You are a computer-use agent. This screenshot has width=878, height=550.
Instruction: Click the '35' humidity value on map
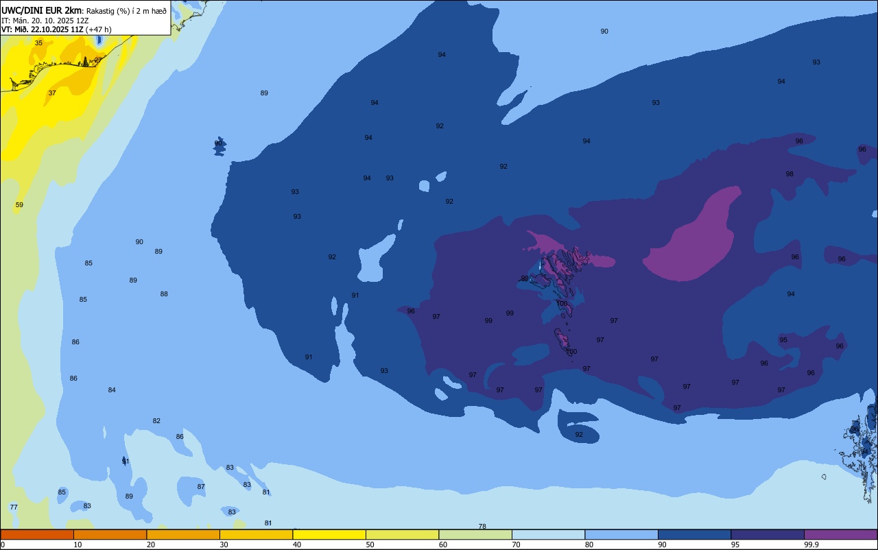tap(38, 43)
